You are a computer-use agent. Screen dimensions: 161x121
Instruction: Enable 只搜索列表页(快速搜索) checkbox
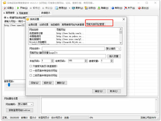click(x=31, y=66)
